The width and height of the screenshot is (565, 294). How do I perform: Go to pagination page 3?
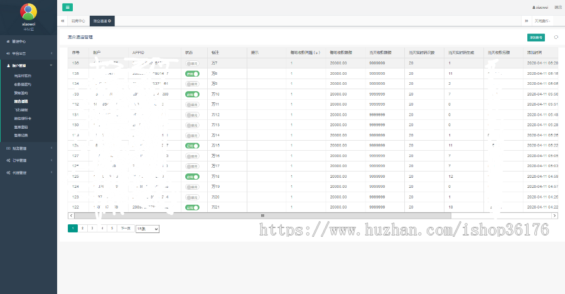click(92, 228)
